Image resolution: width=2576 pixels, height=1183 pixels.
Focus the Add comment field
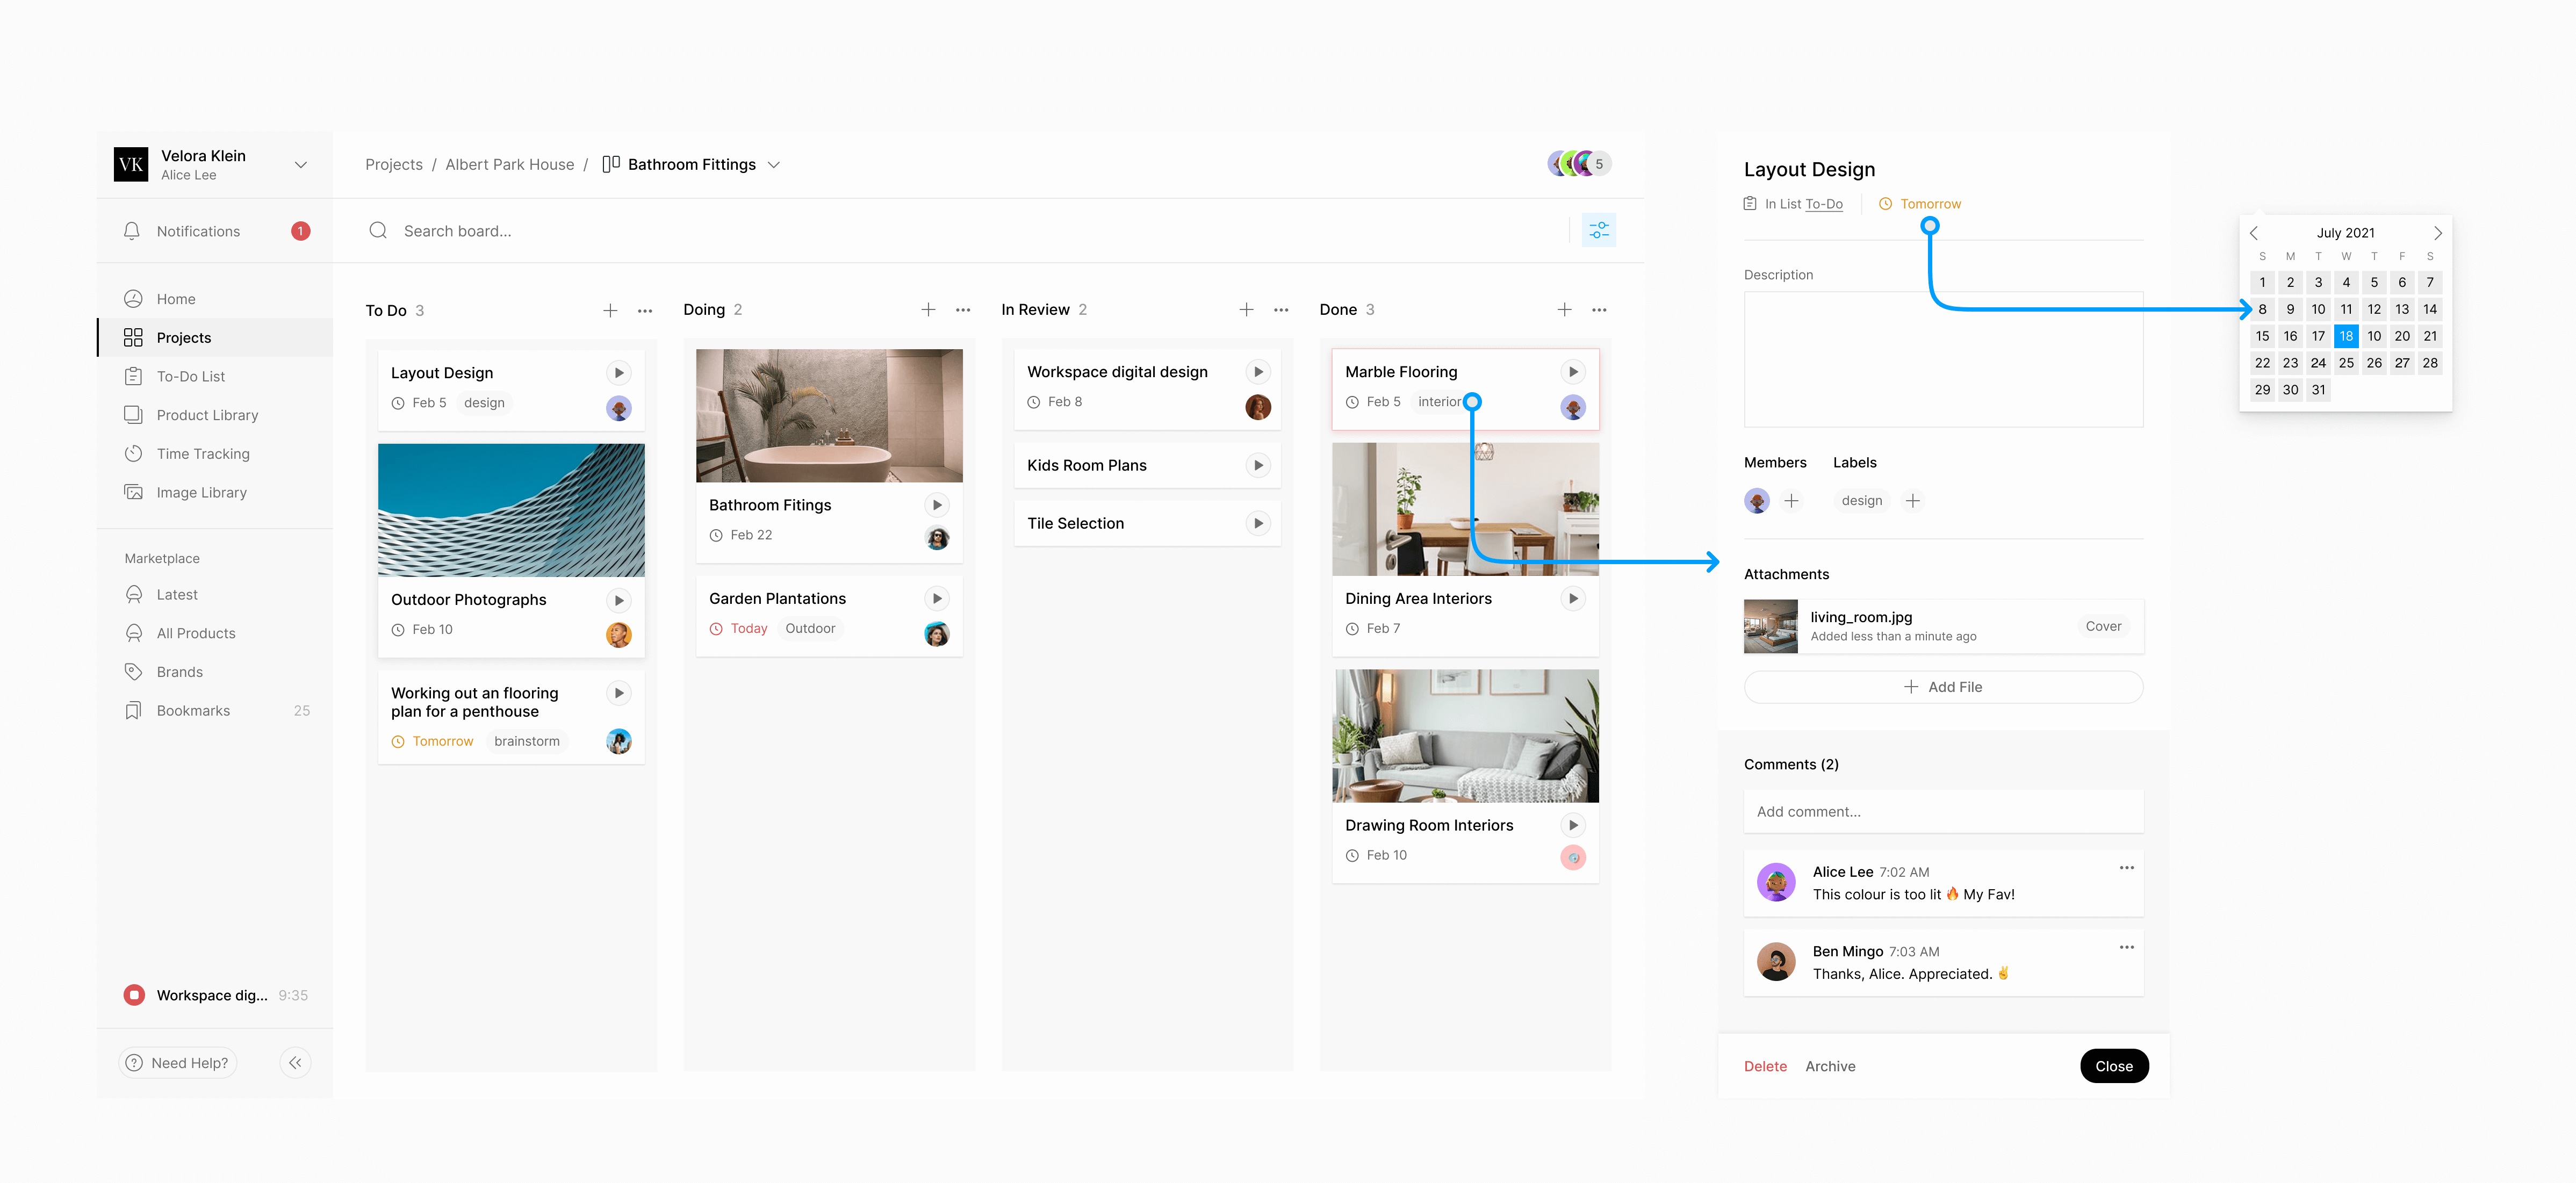click(1943, 811)
